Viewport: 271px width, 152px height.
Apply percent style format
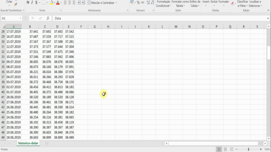138,3
